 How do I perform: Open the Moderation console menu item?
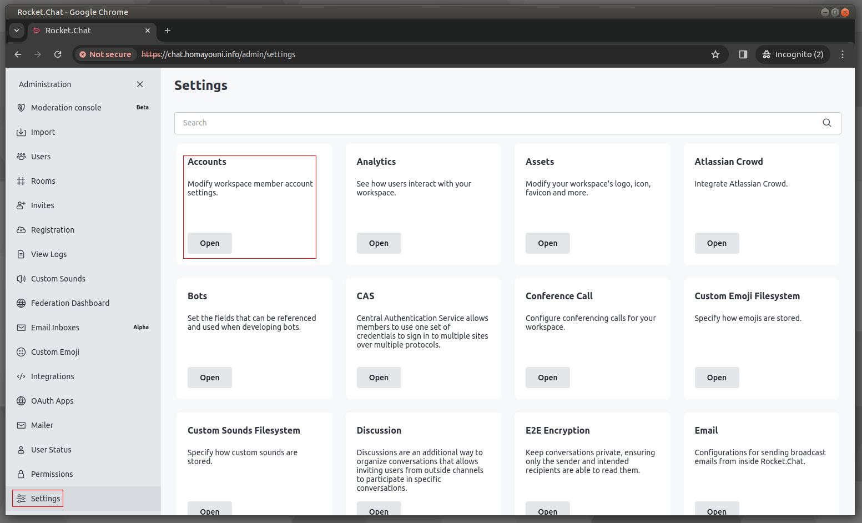(x=83, y=108)
